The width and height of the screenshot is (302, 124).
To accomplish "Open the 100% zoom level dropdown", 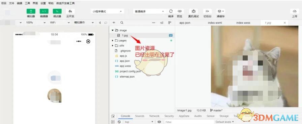I will pos(36,23).
